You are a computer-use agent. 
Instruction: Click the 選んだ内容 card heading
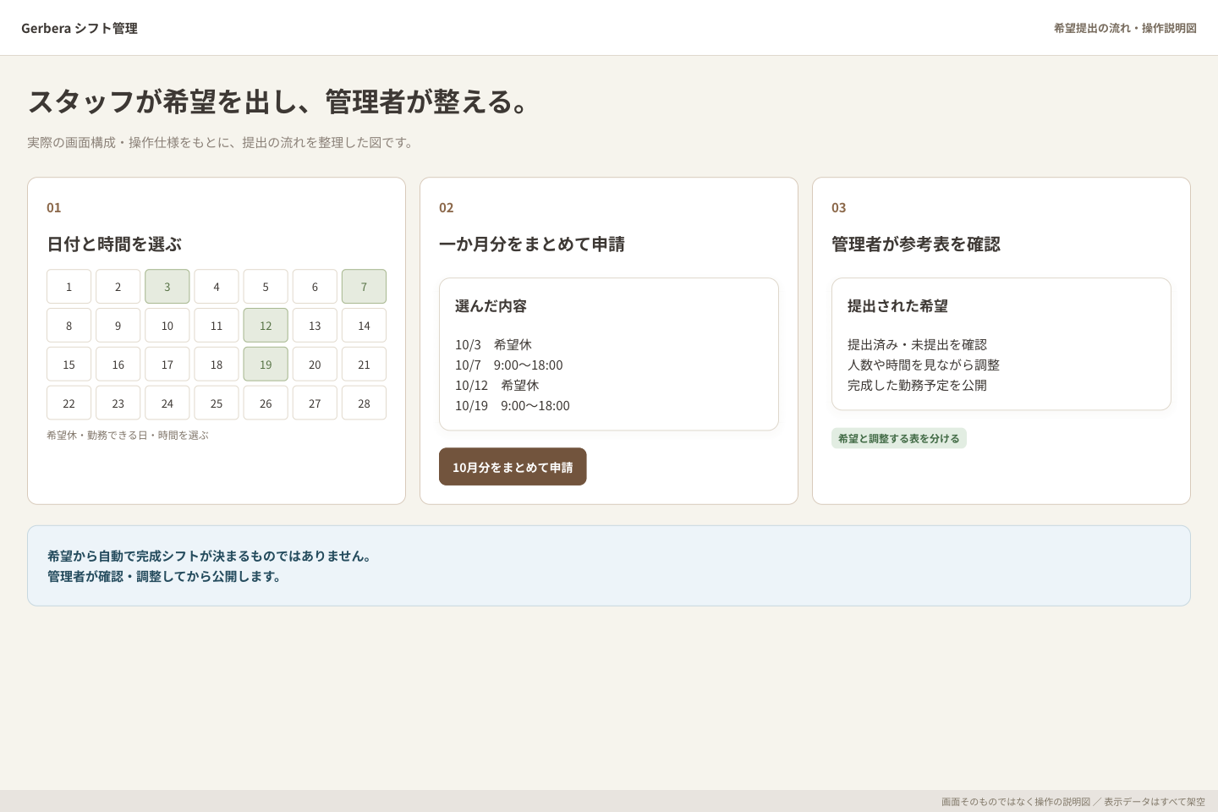[x=491, y=306]
